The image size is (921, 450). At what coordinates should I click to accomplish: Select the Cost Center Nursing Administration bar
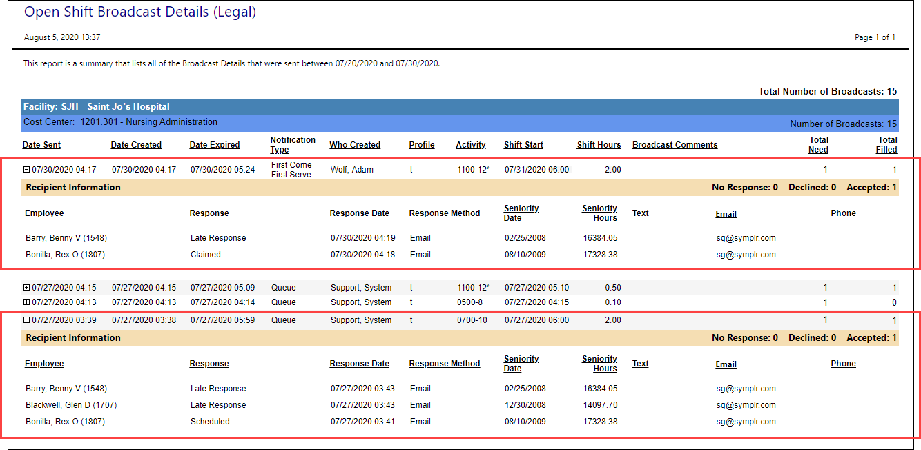pyautogui.click(x=121, y=122)
